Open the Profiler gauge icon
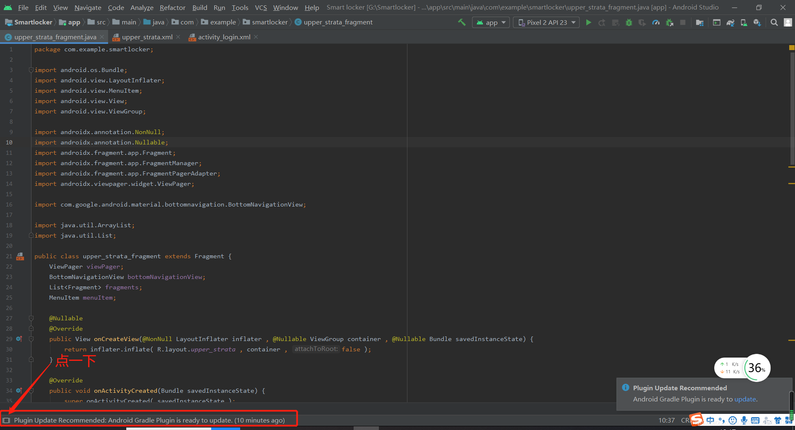Screen dimensions: 795x430 [656, 22]
